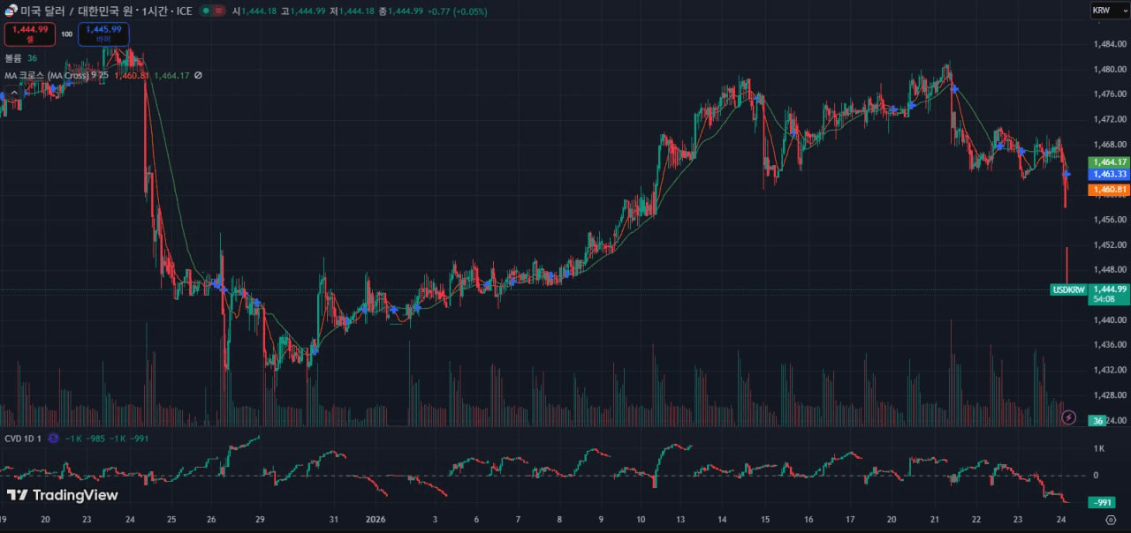The width and height of the screenshot is (1131, 533).
Task: Click the order quantity field showing 100
Action: (x=66, y=34)
